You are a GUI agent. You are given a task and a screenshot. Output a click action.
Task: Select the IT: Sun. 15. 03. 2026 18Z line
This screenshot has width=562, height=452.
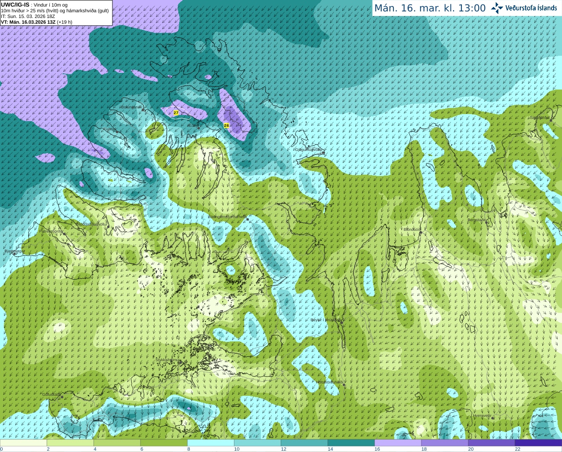coord(28,16)
